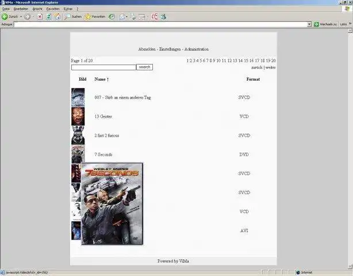The height and width of the screenshot is (276, 353).
Task: Open the Einstellungen link
Action: pos(170,49)
